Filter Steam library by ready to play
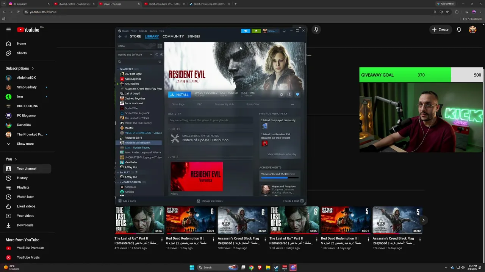Viewport: 485px width, 272px height. coord(161,55)
